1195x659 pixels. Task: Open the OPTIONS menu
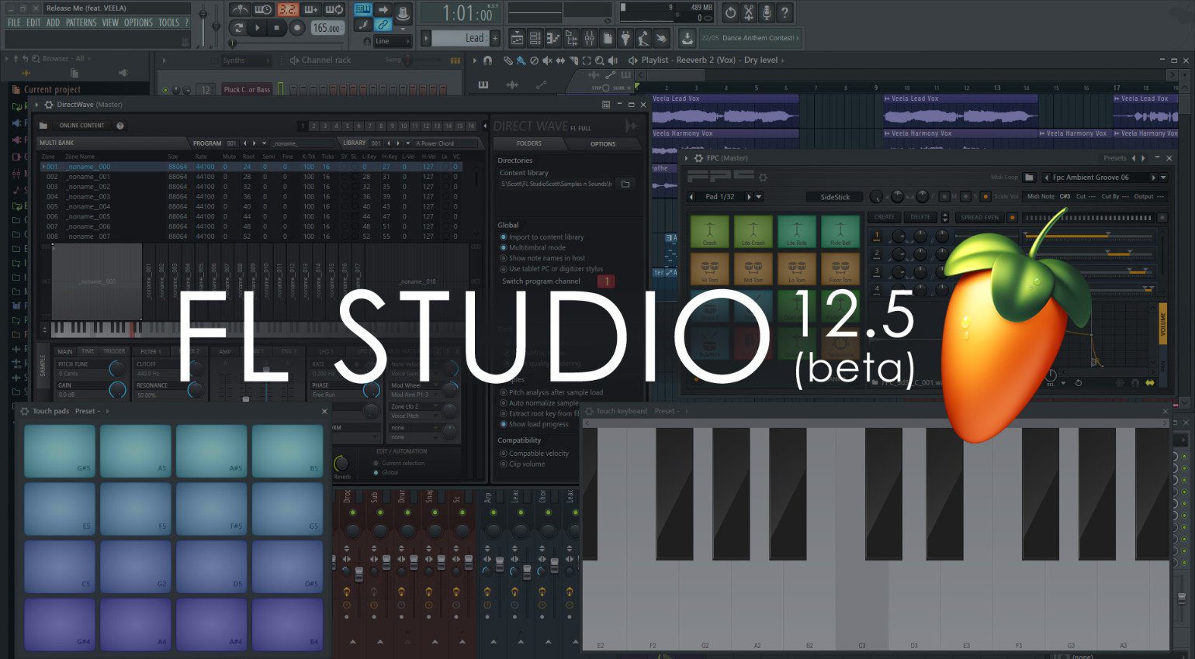tap(138, 23)
